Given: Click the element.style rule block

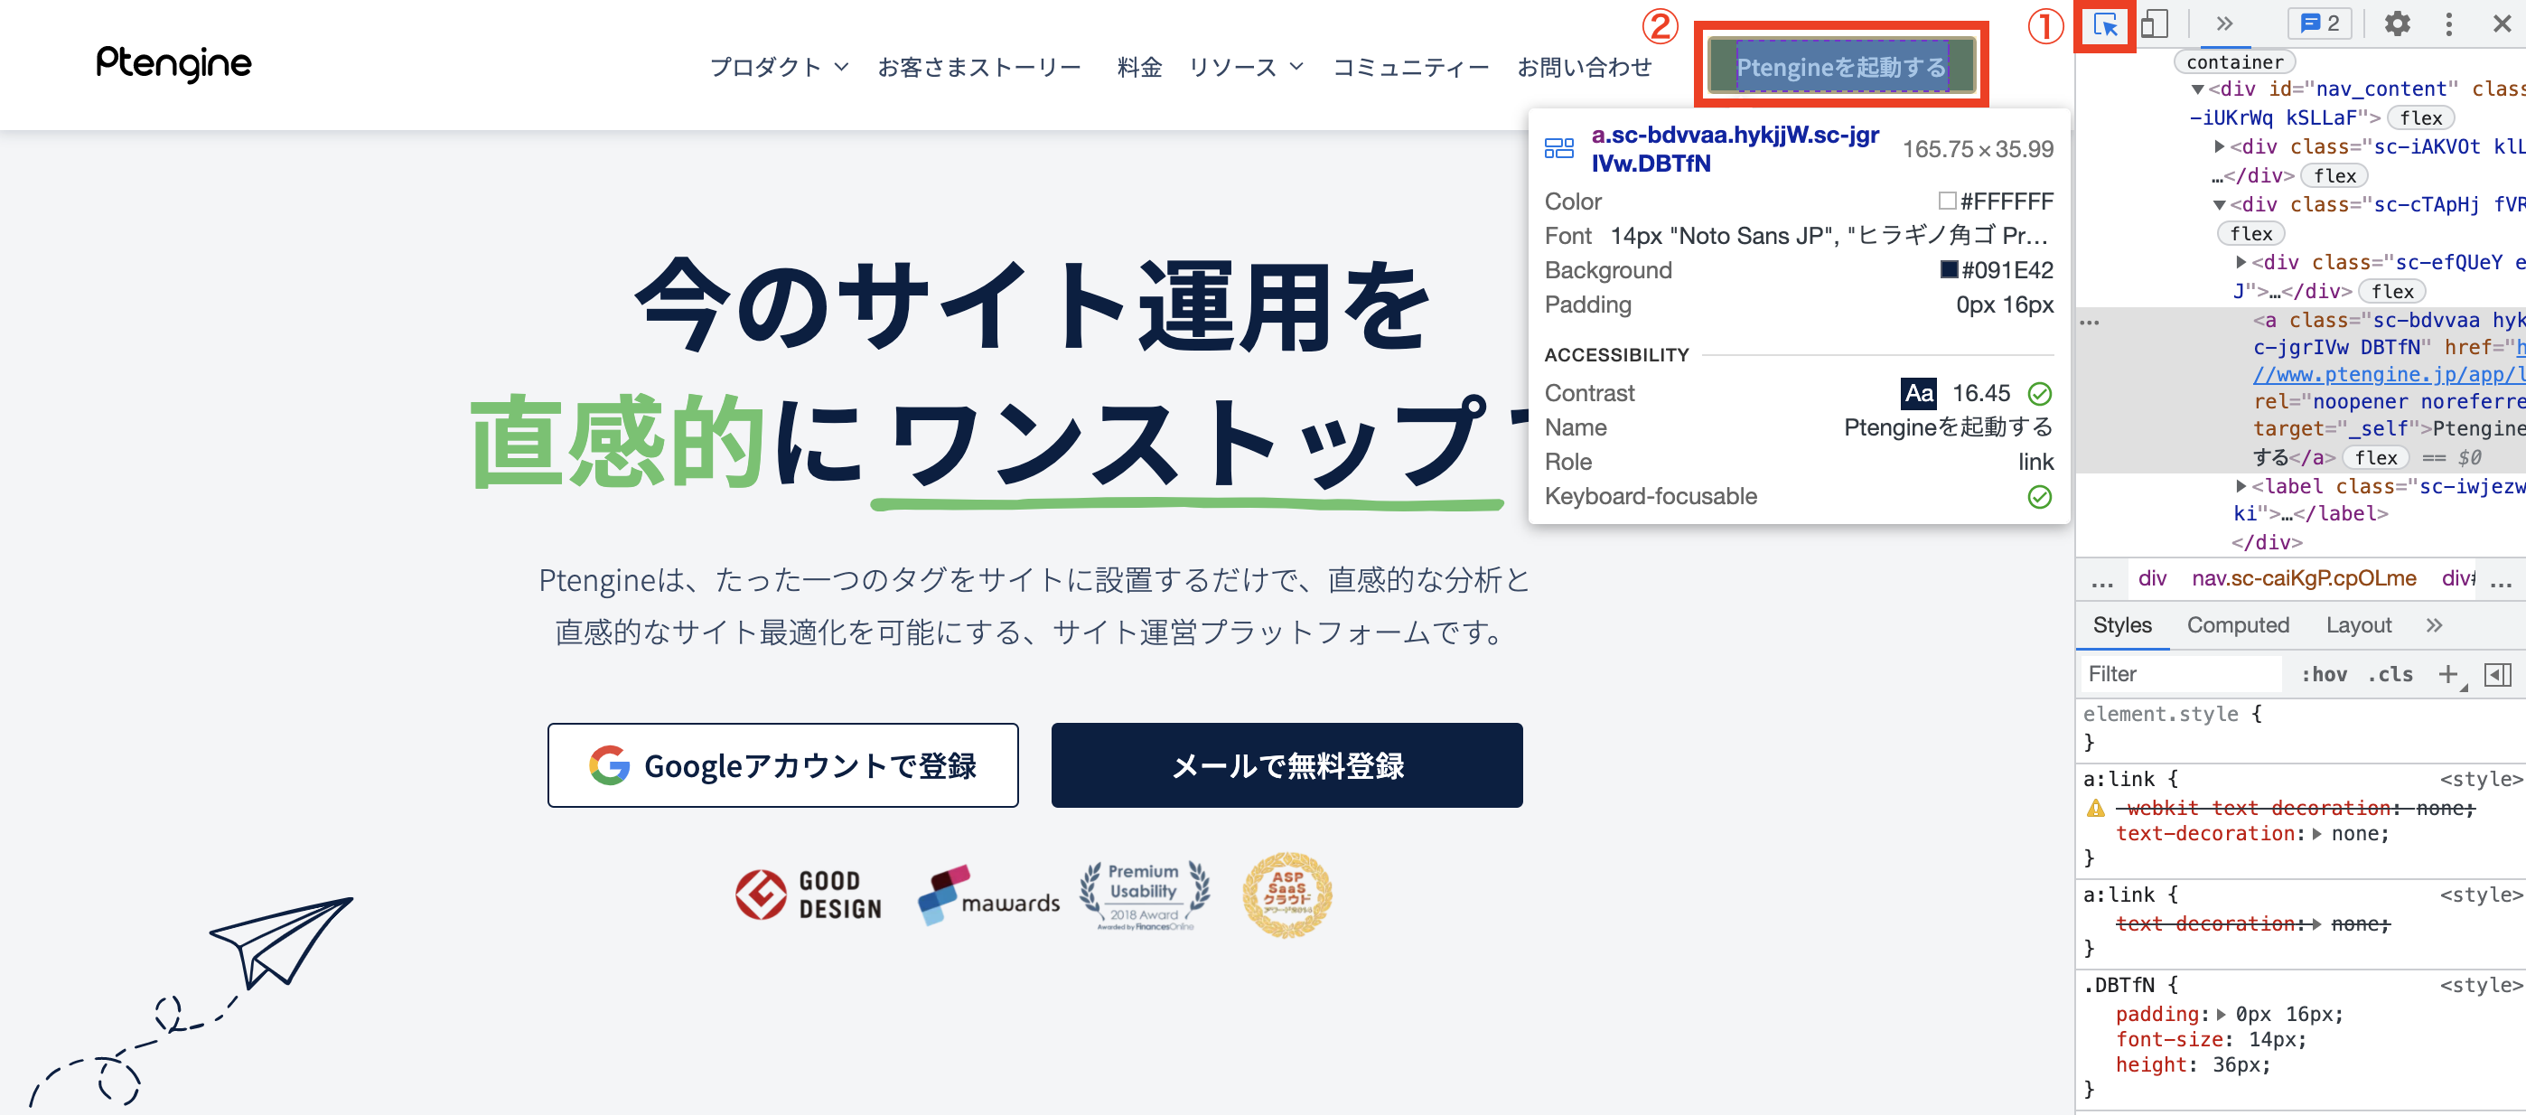Looking at the screenshot, I should (x=2300, y=727).
